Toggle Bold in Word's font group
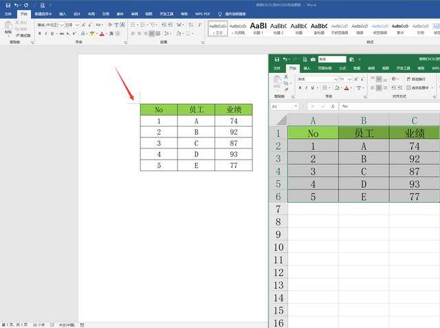 (x=40, y=33)
